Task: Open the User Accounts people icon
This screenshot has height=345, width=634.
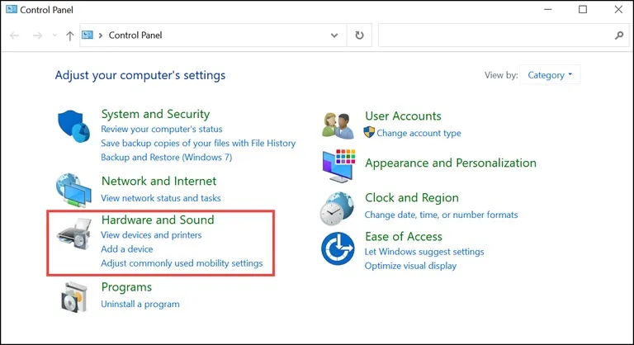Action: 338,125
